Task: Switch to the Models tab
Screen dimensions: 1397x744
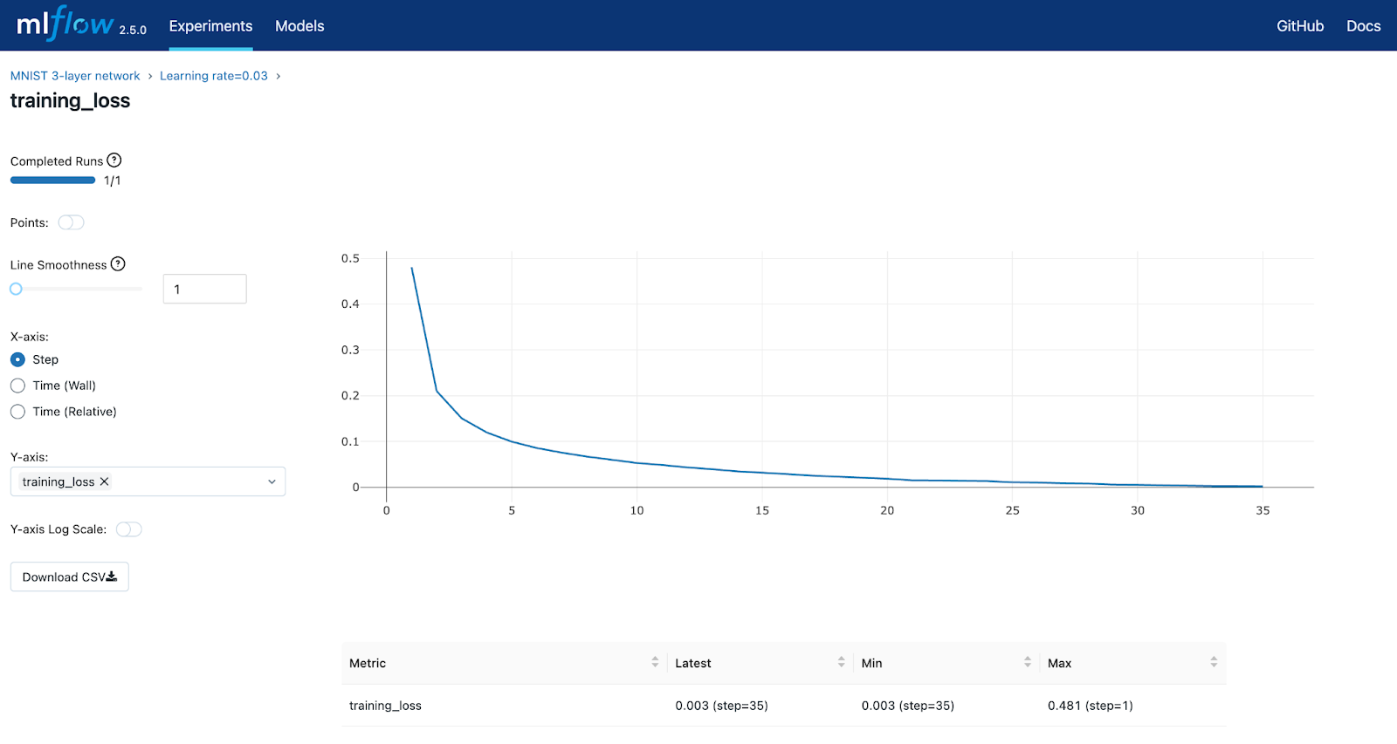Action: pos(299,26)
